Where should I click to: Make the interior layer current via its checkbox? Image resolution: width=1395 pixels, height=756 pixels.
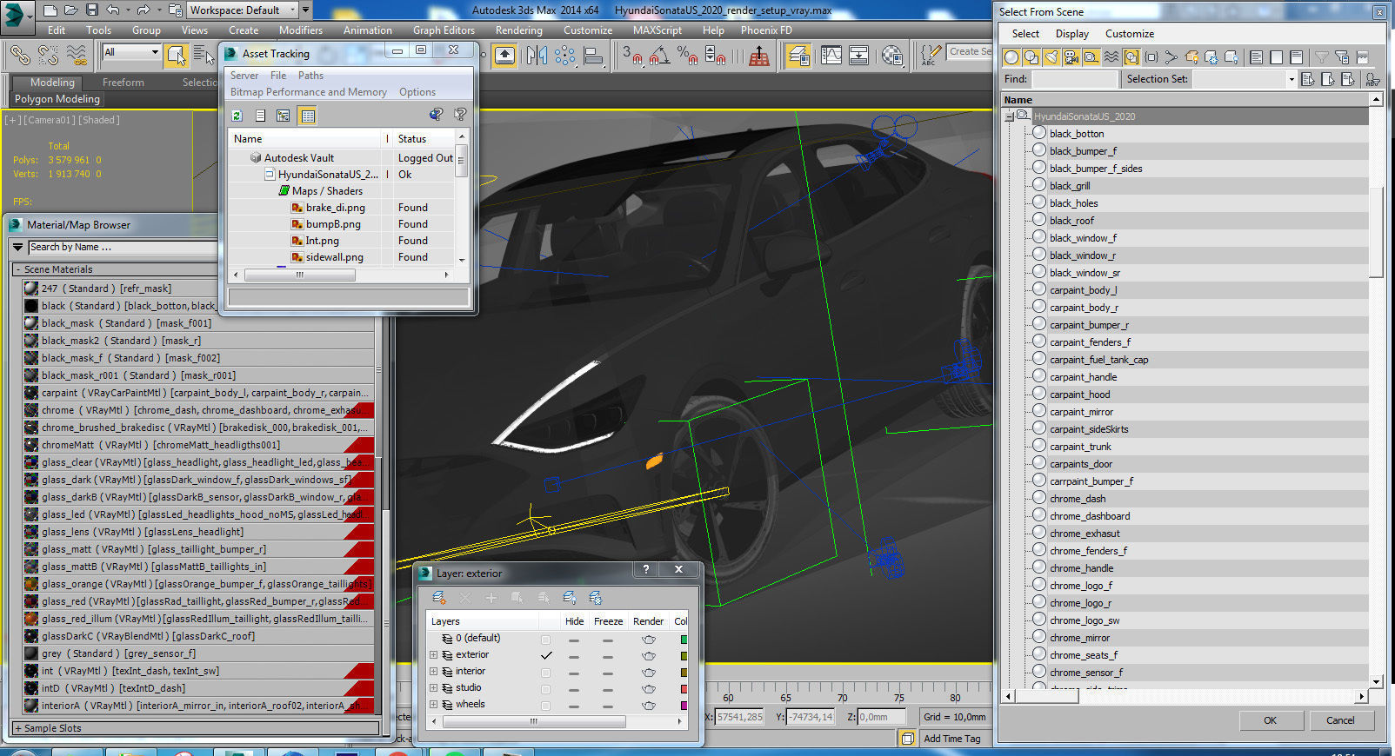point(545,672)
